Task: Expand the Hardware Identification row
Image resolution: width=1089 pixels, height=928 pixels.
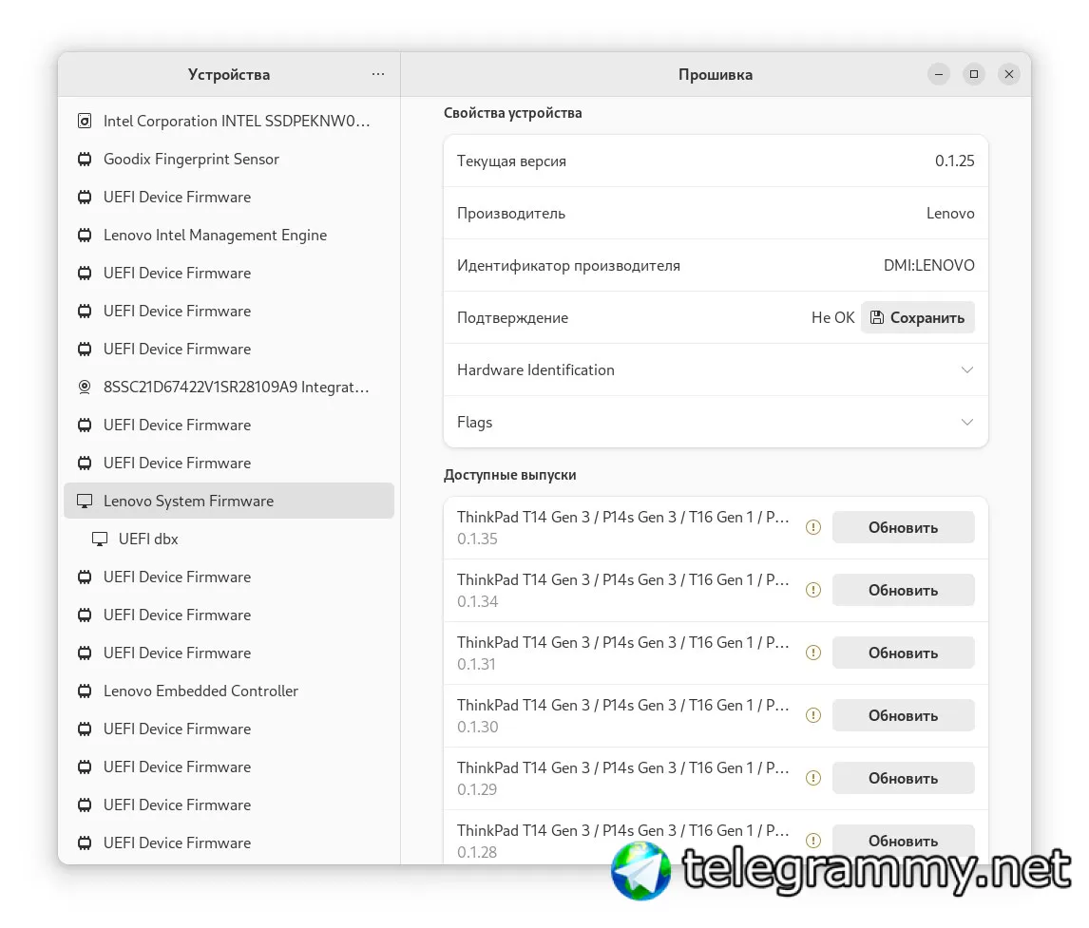Action: coord(716,369)
